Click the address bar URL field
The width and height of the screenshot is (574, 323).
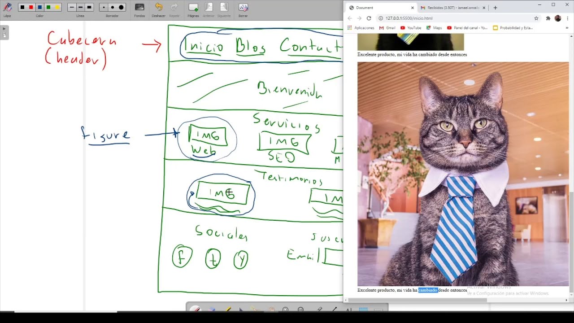click(x=458, y=18)
